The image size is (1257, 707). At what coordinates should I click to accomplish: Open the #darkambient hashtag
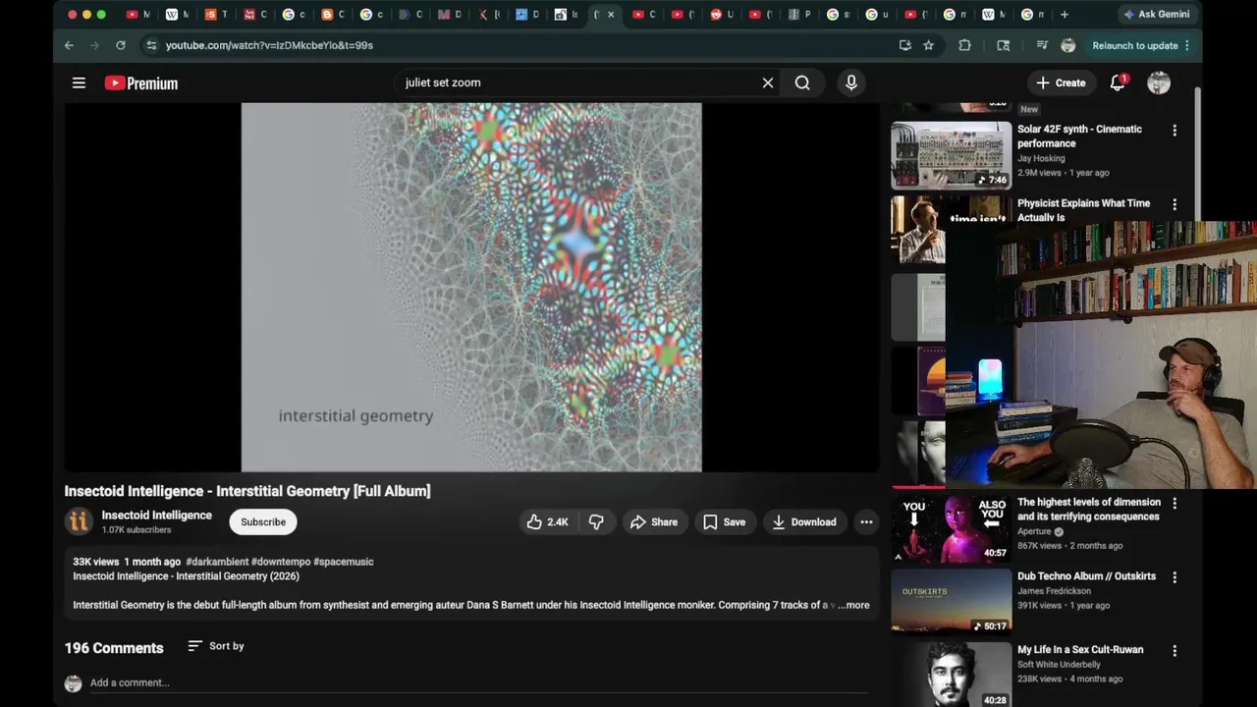coord(217,562)
